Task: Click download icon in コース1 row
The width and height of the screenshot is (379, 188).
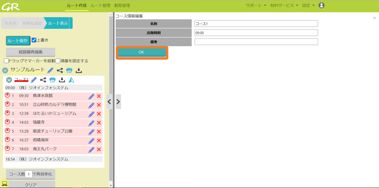Action: (62, 80)
